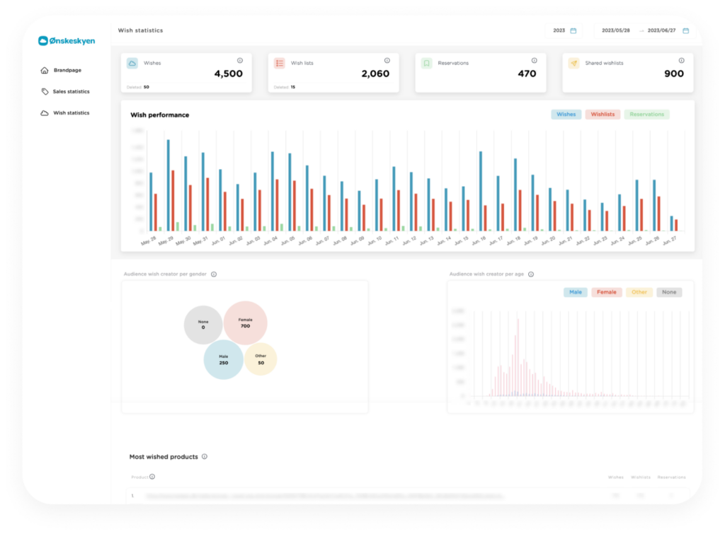The height and width of the screenshot is (534, 725).
Task: Open the 2023 year picker
Action: pyautogui.click(x=564, y=30)
